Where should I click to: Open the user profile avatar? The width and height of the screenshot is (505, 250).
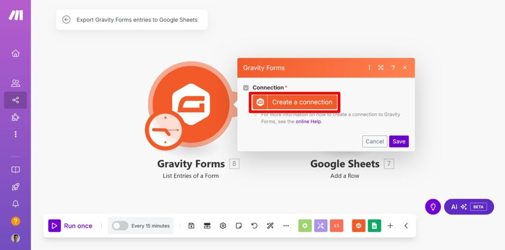pyautogui.click(x=15, y=238)
